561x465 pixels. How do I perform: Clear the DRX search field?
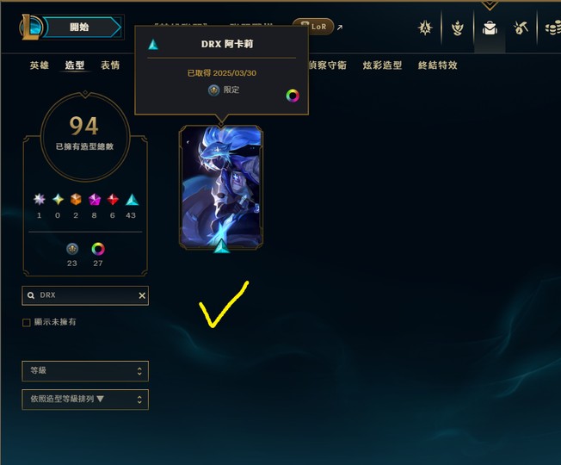[142, 295]
